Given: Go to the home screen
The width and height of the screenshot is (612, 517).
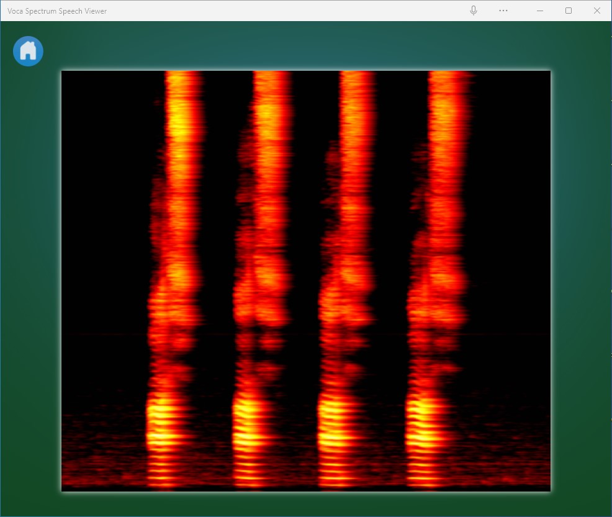Looking at the screenshot, I should [x=28, y=51].
